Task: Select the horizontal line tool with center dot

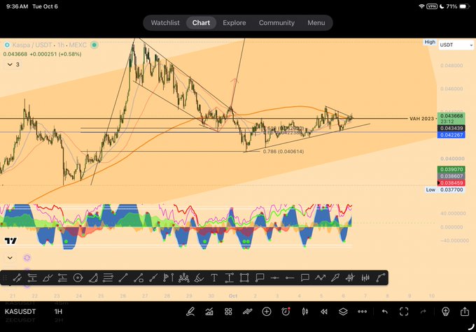Action: tap(274, 277)
